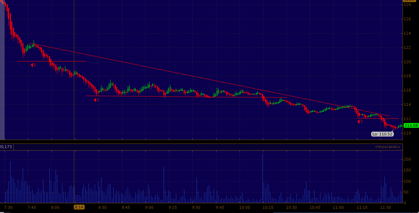Image resolution: width=419 pixels, height=213 pixels.
Task: Click the 10:30 time axis label
Action: click(292, 207)
